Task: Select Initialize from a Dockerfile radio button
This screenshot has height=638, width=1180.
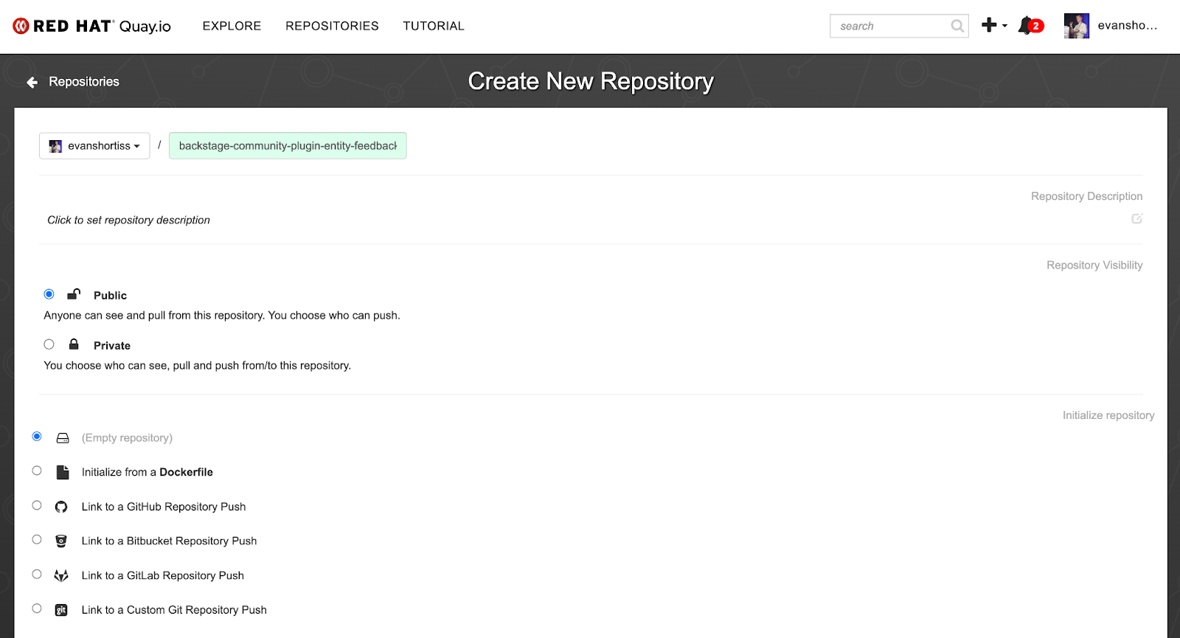Action: (37, 471)
